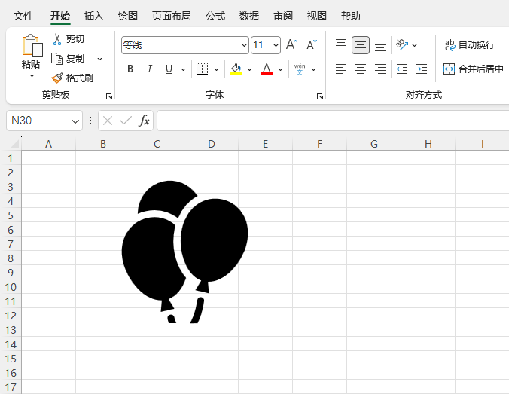509x394 pixels.
Task: Open the font name 等线 dropdown
Action: [x=244, y=45]
